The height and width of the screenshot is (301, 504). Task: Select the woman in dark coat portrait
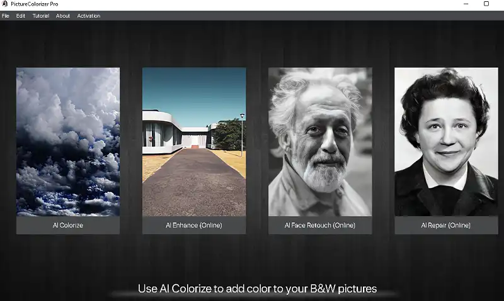tap(446, 141)
